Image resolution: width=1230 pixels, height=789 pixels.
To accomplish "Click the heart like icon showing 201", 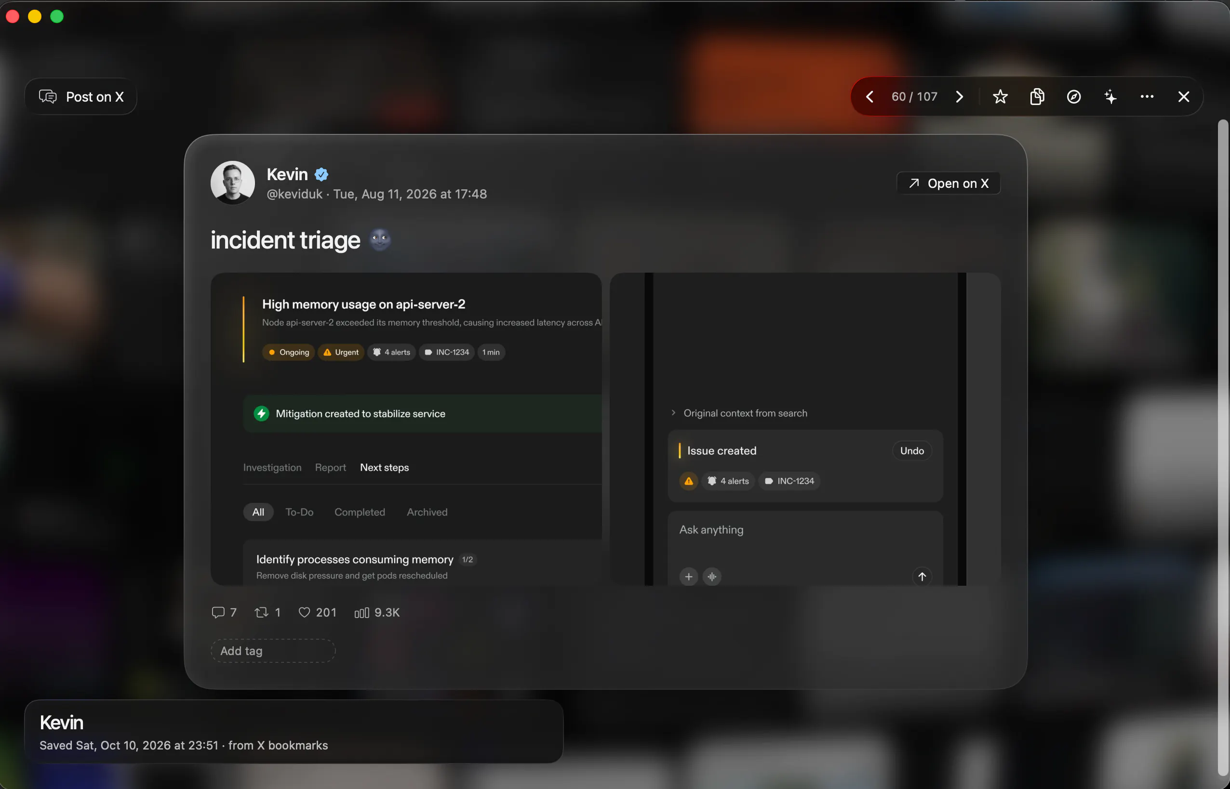I will click(304, 612).
